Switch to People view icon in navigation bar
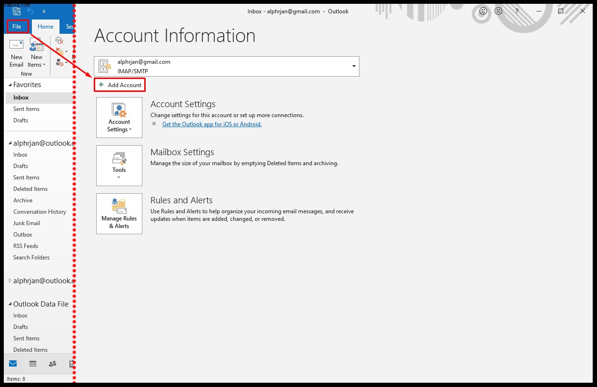Screen dimensions: 597x387 pos(52,364)
